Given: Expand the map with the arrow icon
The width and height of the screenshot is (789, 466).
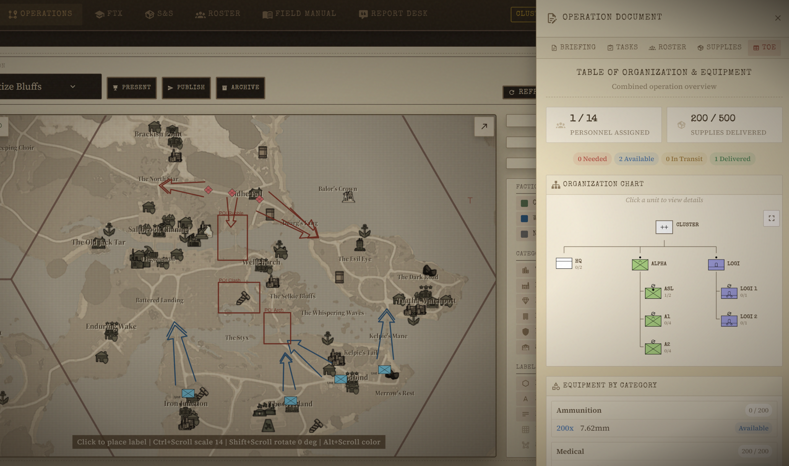Looking at the screenshot, I should pyautogui.click(x=484, y=127).
